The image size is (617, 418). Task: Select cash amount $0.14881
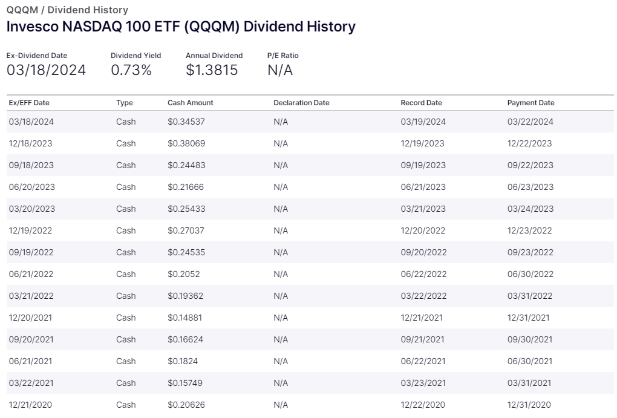coord(184,318)
